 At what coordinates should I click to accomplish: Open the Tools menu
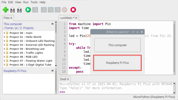[x=34, y=2]
